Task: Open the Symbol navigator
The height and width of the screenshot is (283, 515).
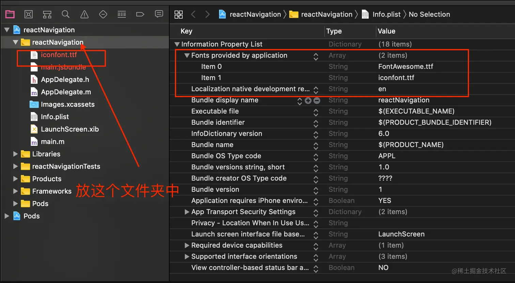Action: (x=47, y=14)
